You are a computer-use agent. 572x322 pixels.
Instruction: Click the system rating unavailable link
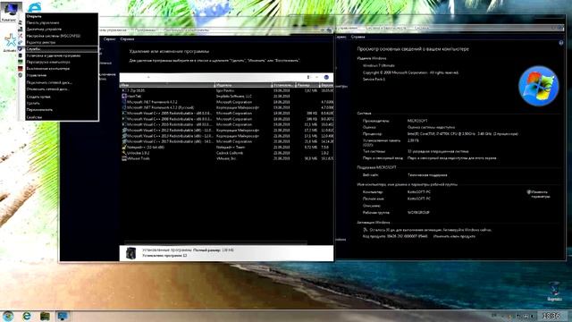tap(431, 127)
